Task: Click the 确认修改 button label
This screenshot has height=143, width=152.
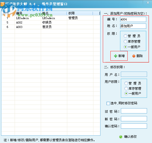Action: coord(130,137)
